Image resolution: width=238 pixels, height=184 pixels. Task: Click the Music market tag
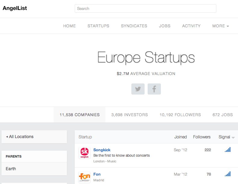point(112,161)
